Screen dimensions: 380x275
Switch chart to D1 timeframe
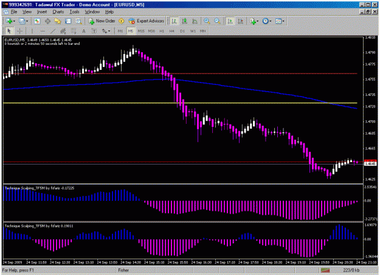tap(182, 31)
